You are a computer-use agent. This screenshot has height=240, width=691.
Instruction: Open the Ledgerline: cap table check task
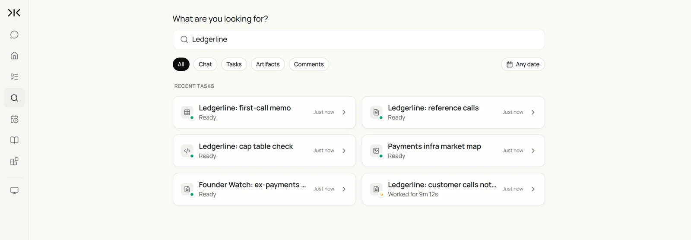(x=264, y=151)
